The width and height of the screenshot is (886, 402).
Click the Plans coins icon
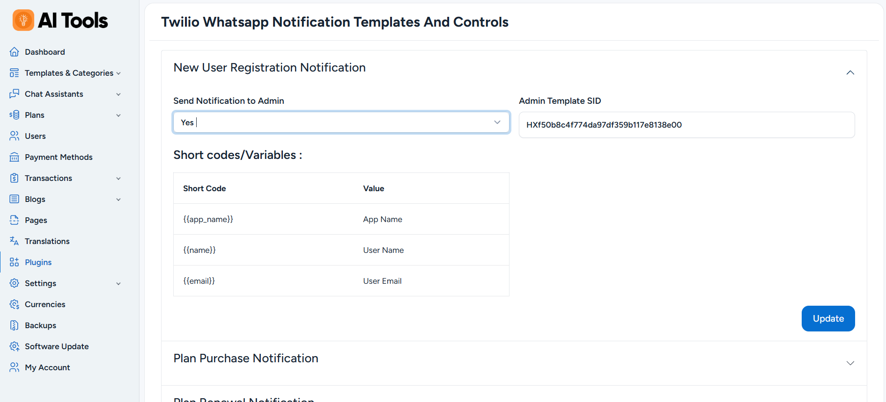pyautogui.click(x=15, y=115)
